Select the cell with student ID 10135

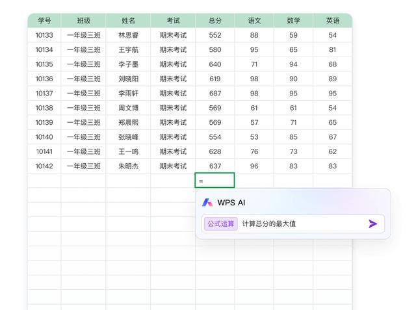click(44, 64)
